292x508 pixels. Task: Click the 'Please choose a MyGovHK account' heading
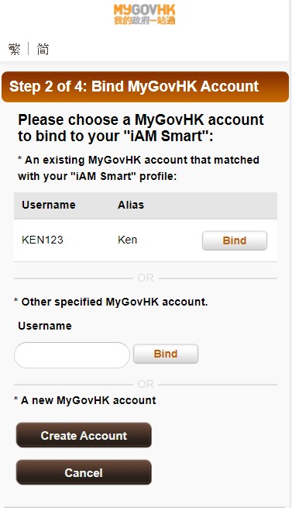click(x=141, y=128)
